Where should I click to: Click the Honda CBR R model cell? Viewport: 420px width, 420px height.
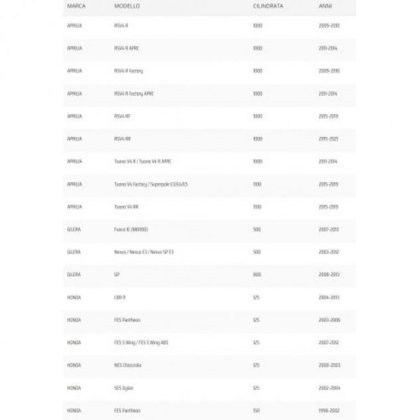point(120,297)
